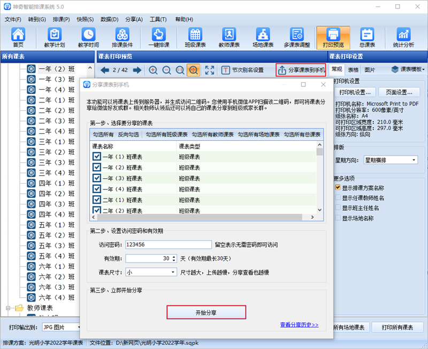Go to next page with right arrow

(137, 70)
